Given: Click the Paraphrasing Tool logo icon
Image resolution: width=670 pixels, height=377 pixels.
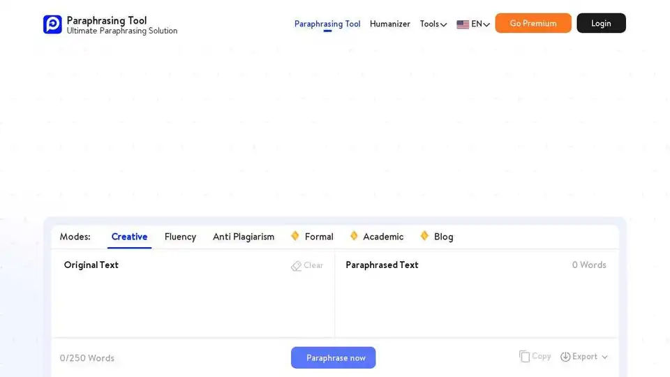Looking at the screenshot, I should (52, 24).
